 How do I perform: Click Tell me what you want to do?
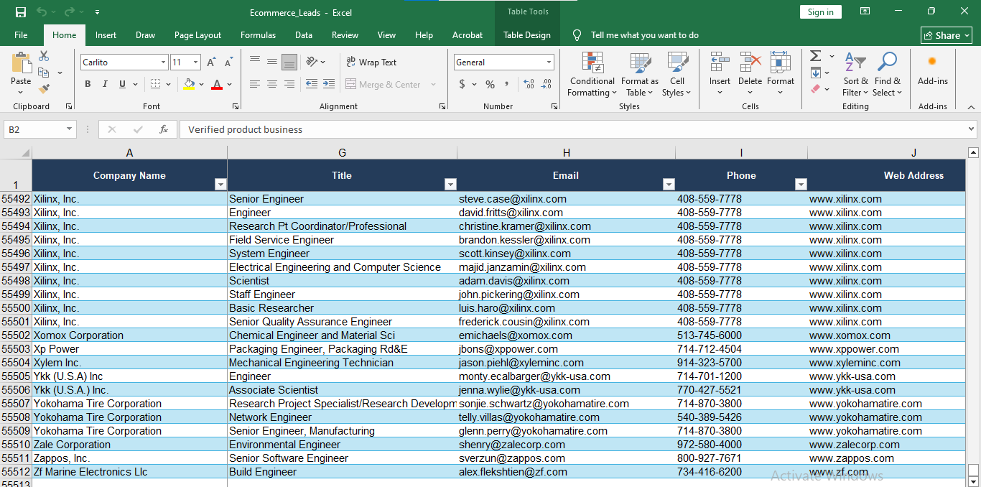[644, 35]
